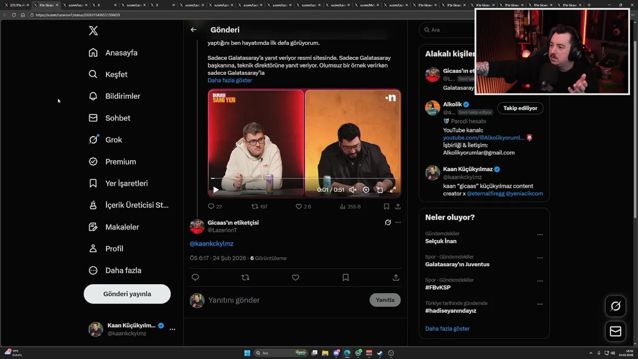Open Gicaas'ın etiketçisi profile name
This screenshot has width=638, height=359.
pyautogui.click(x=233, y=222)
